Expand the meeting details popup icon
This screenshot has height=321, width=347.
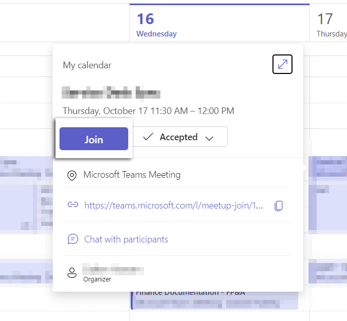pyautogui.click(x=282, y=64)
